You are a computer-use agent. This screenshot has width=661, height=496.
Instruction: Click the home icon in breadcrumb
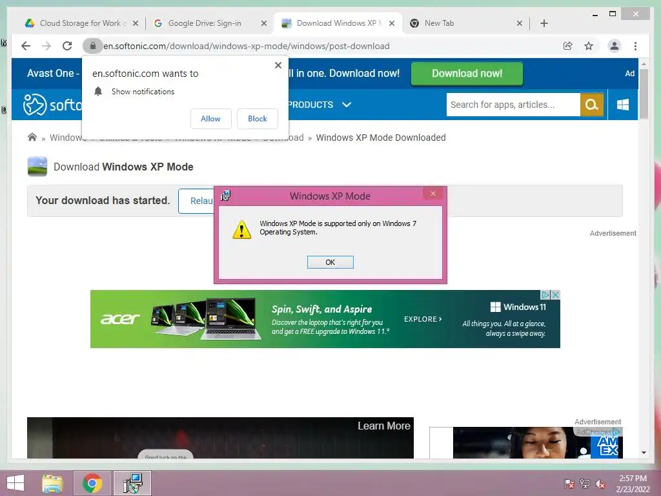[32, 138]
